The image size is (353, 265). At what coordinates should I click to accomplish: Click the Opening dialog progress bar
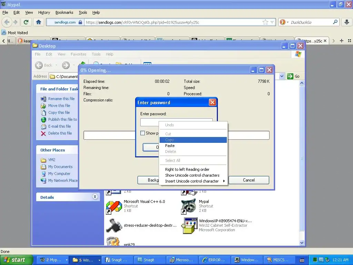(x=176, y=135)
